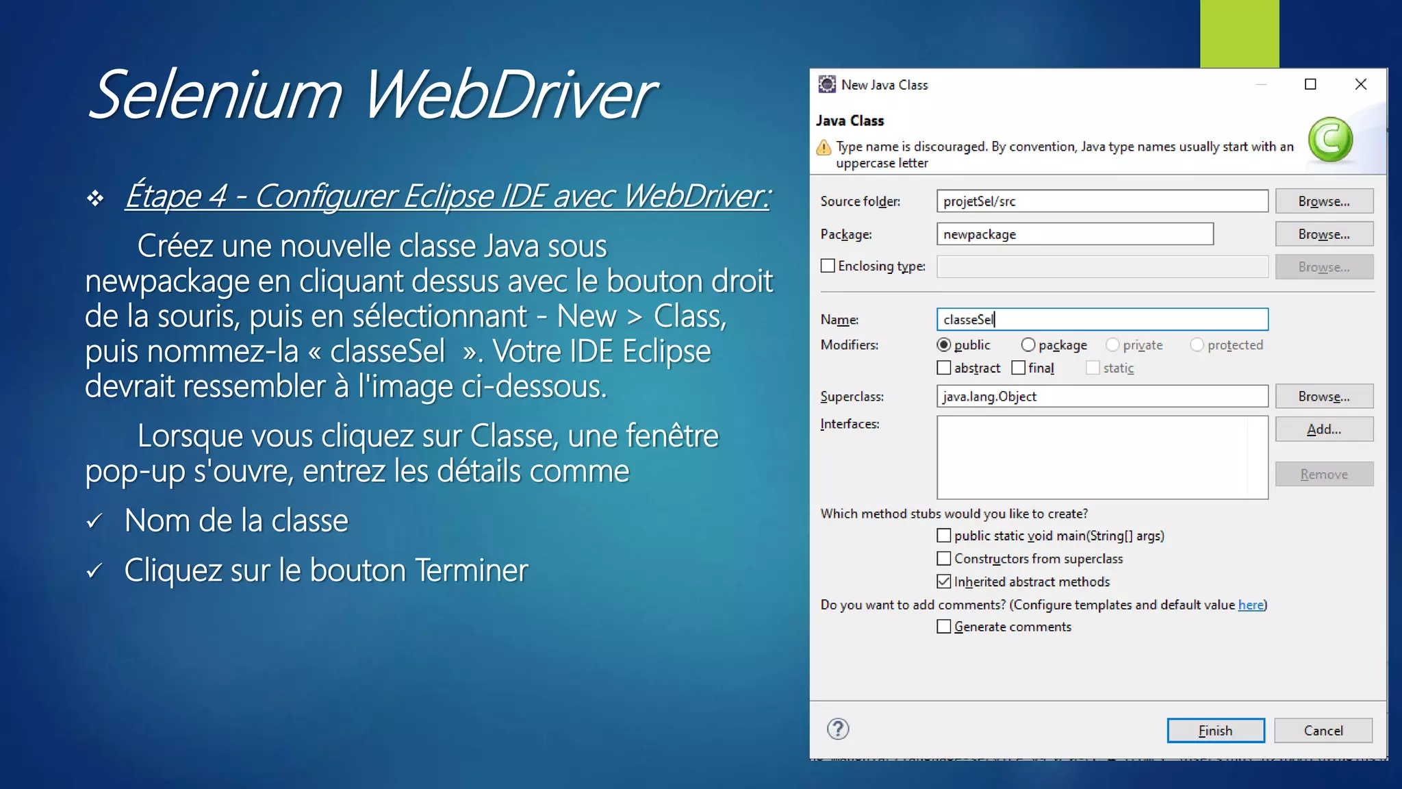Select the private modifier radio button
The width and height of the screenshot is (1402, 789).
pyautogui.click(x=1112, y=345)
